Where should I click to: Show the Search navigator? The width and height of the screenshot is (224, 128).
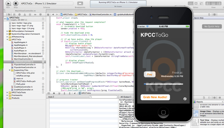point(20,15)
